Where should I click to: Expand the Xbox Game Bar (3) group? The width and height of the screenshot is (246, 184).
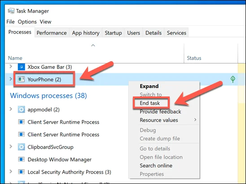(x=11, y=67)
